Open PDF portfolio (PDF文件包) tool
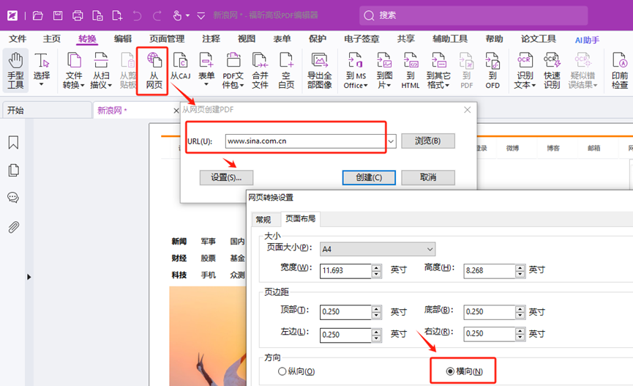 (233, 70)
